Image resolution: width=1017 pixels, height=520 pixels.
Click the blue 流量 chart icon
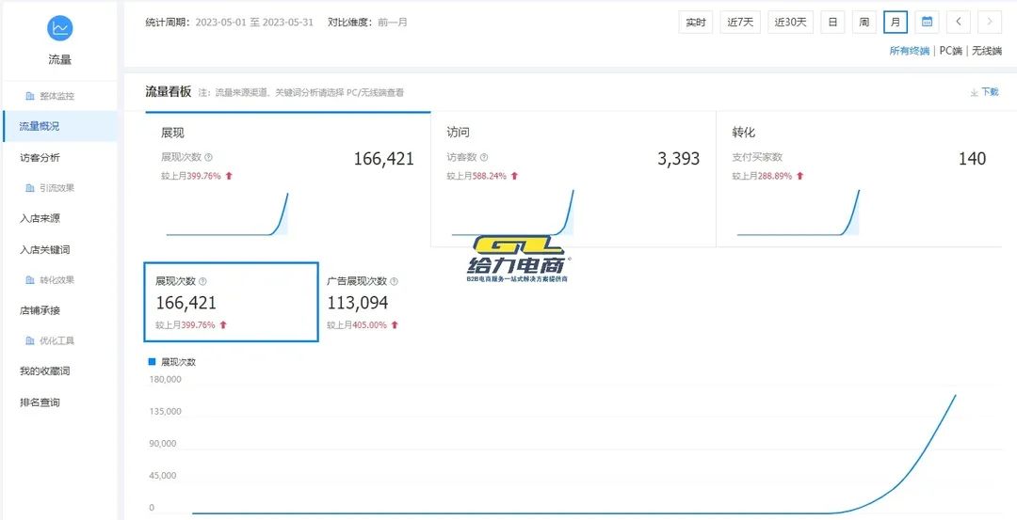click(x=59, y=28)
